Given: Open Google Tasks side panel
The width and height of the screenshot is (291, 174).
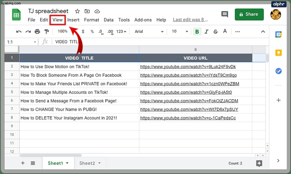Looking at the screenshot, I should pos(278,71).
